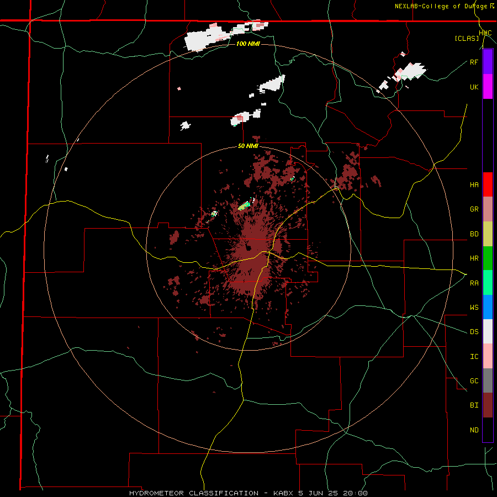
Task: Click the IC legend label
Action: 474,357
